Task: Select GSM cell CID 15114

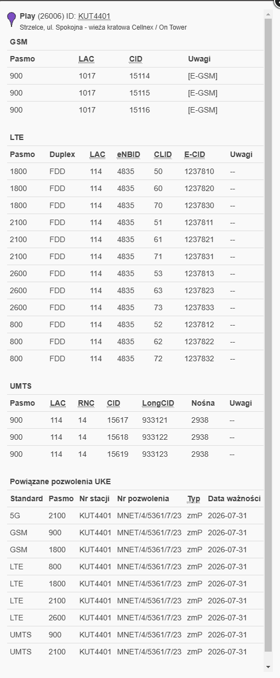Action: pos(139,76)
